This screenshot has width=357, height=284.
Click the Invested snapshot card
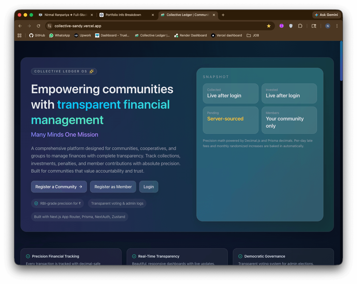pos(289,93)
